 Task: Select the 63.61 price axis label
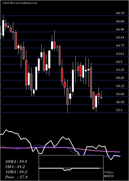pos(120,54)
